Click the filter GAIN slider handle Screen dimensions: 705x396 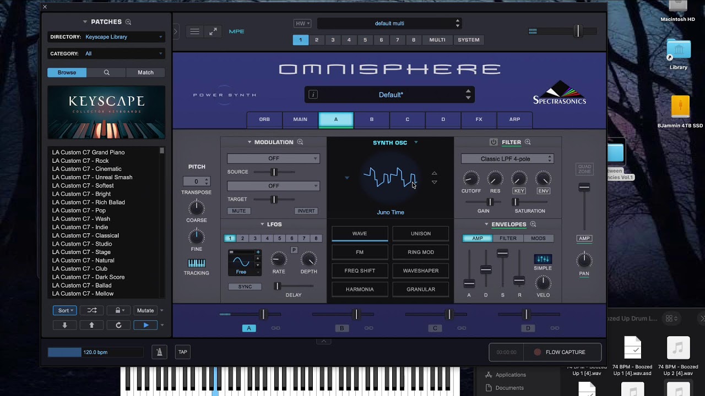click(490, 202)
